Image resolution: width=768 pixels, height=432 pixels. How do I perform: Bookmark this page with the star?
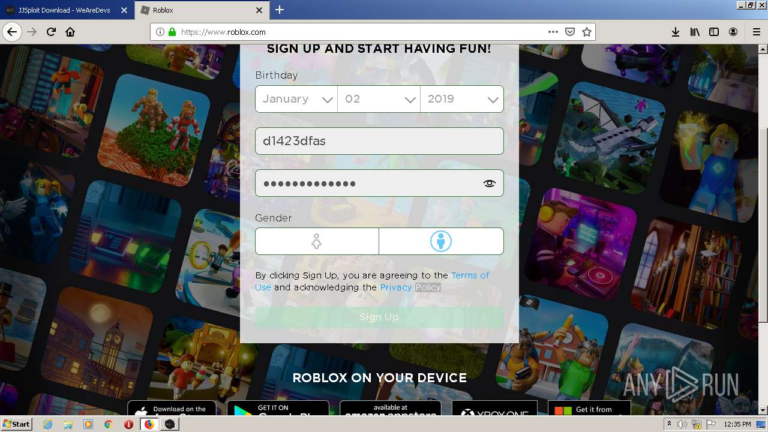587,32
